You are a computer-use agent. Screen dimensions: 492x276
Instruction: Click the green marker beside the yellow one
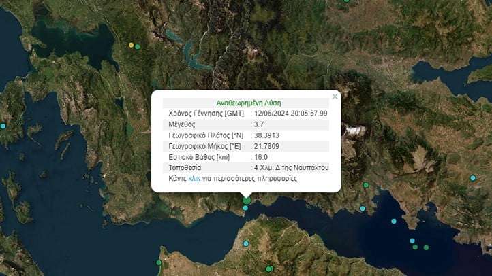pos(138,46)
